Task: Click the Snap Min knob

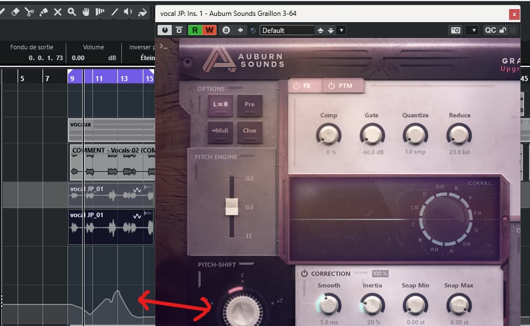Action: click(x=415, y=305)
